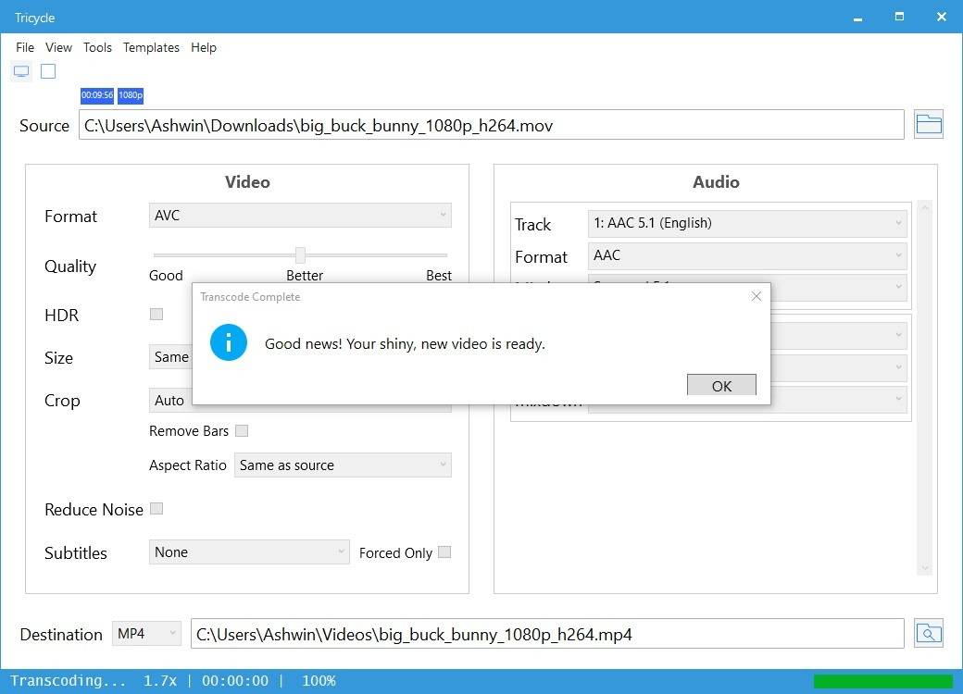The image size is (963, 694).
Task: Open destination preview folder search icon
Action: [928, 633]
